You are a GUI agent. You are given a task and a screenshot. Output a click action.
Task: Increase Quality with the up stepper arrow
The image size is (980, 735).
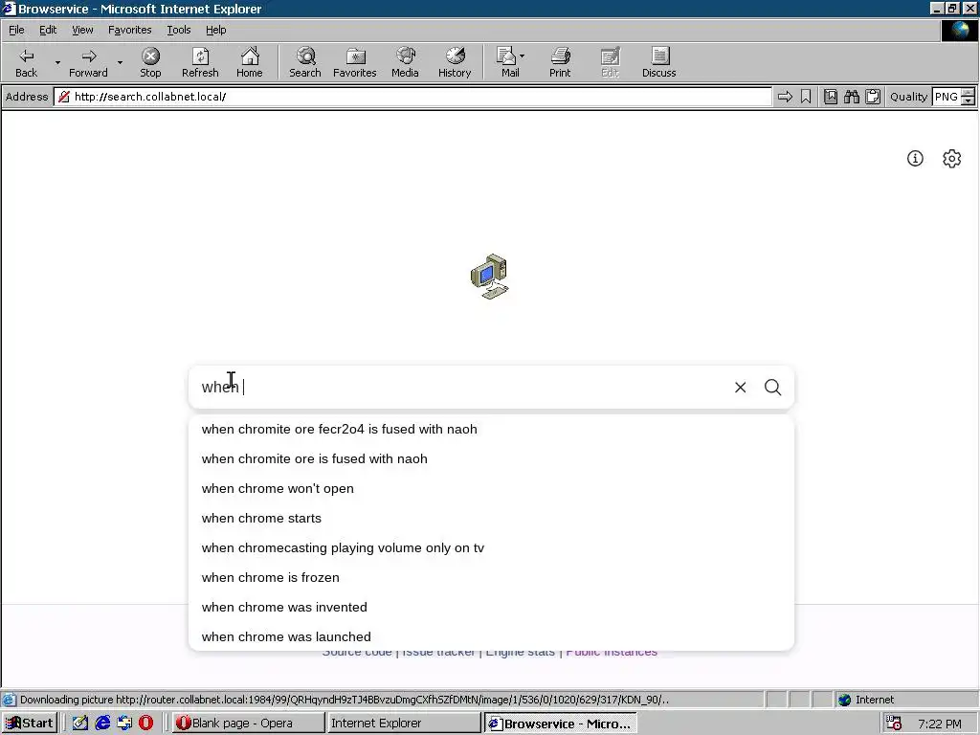tap(969, 93)
